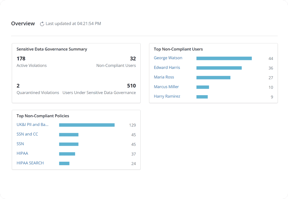Open Edward Harris from Top Non-Compliant Users

coord(167,68)
